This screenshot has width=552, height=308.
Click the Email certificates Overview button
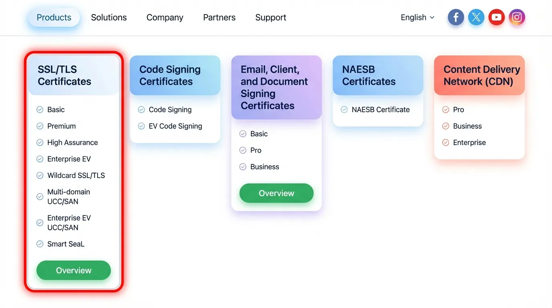pyautogui.click(x=276, y=193)
